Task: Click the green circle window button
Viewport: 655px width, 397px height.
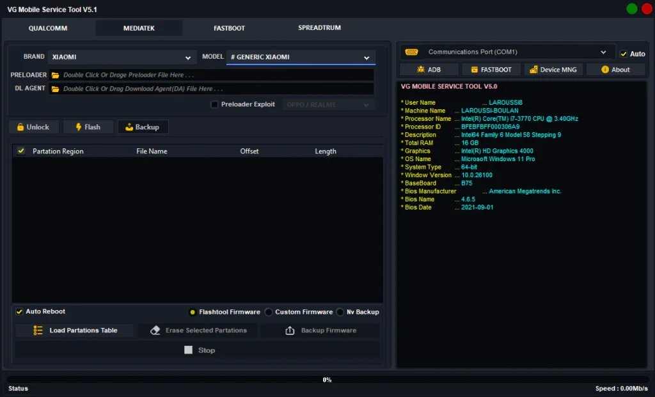Action: [x=631, y=9]
